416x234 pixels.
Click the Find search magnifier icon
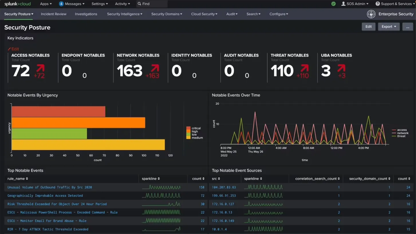tap(139, 4)
